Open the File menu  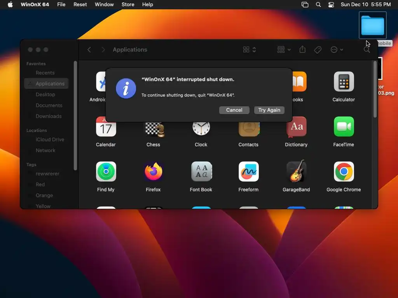click(61, 5)
